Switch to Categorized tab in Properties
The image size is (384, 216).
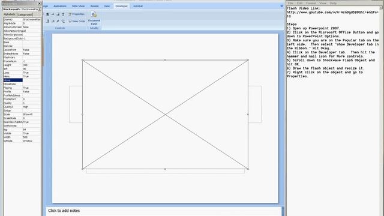[x=25, y=14]
